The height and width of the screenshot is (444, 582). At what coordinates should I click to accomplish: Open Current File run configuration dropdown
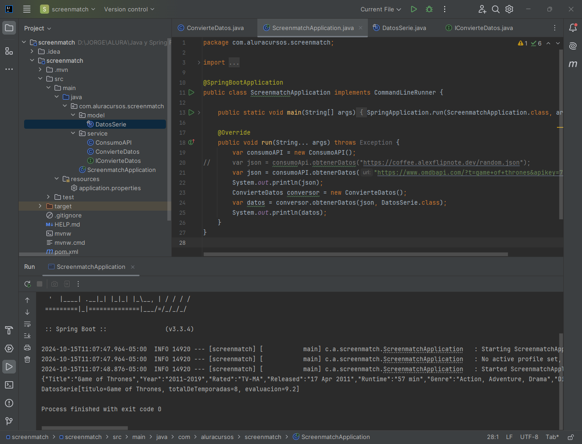(381, 9)
